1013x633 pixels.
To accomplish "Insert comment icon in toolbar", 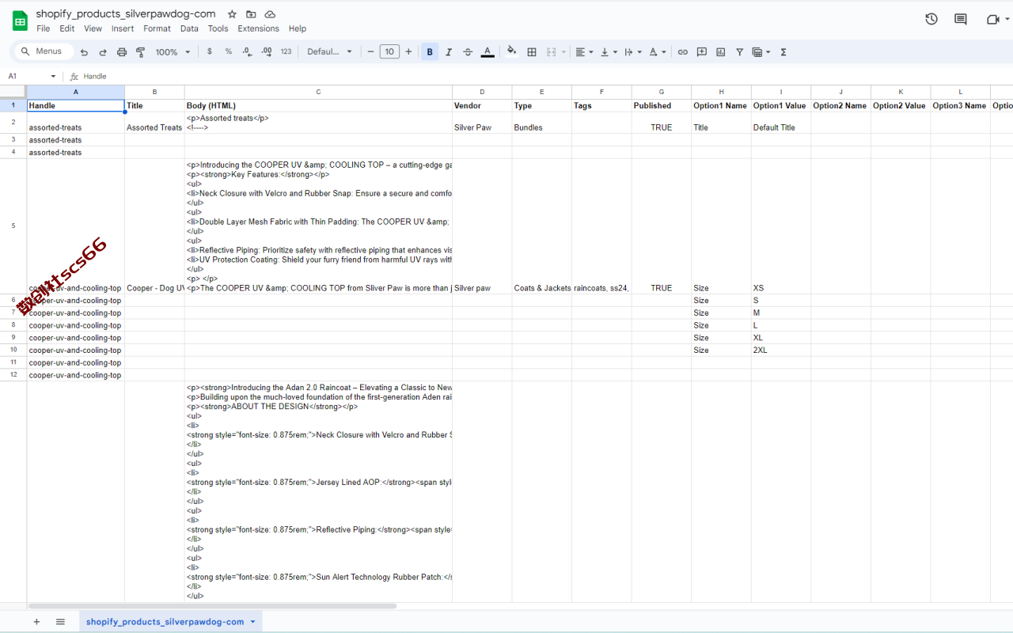I will point(702,52).
